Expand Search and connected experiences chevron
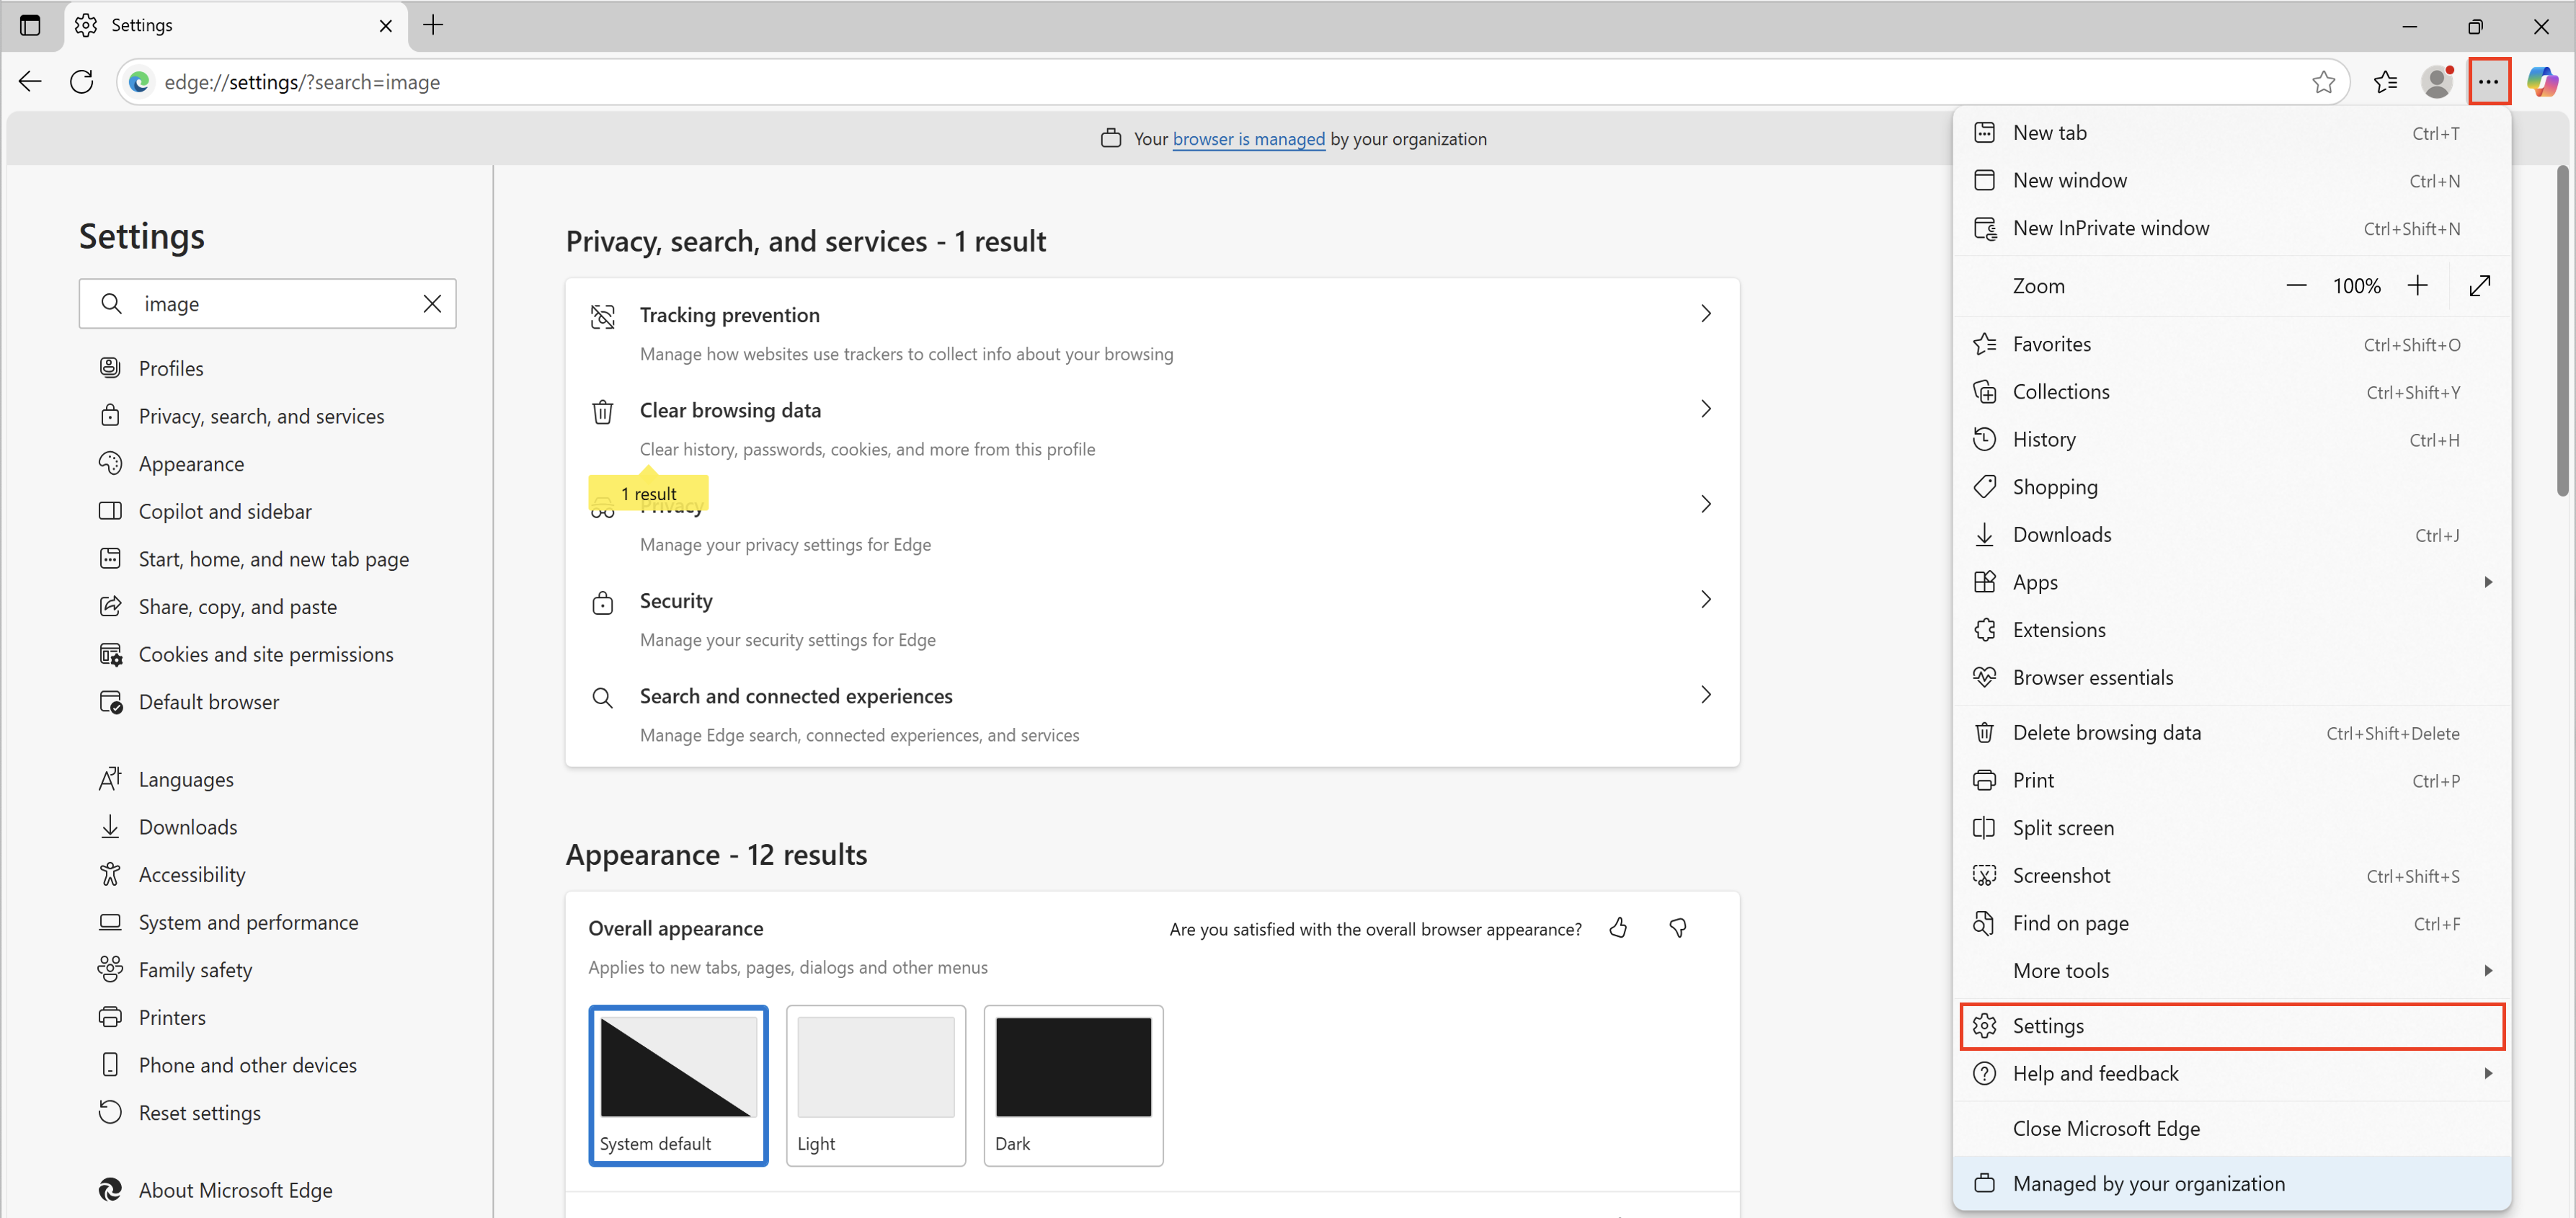The image size is (2576, 1218). 1706,695
